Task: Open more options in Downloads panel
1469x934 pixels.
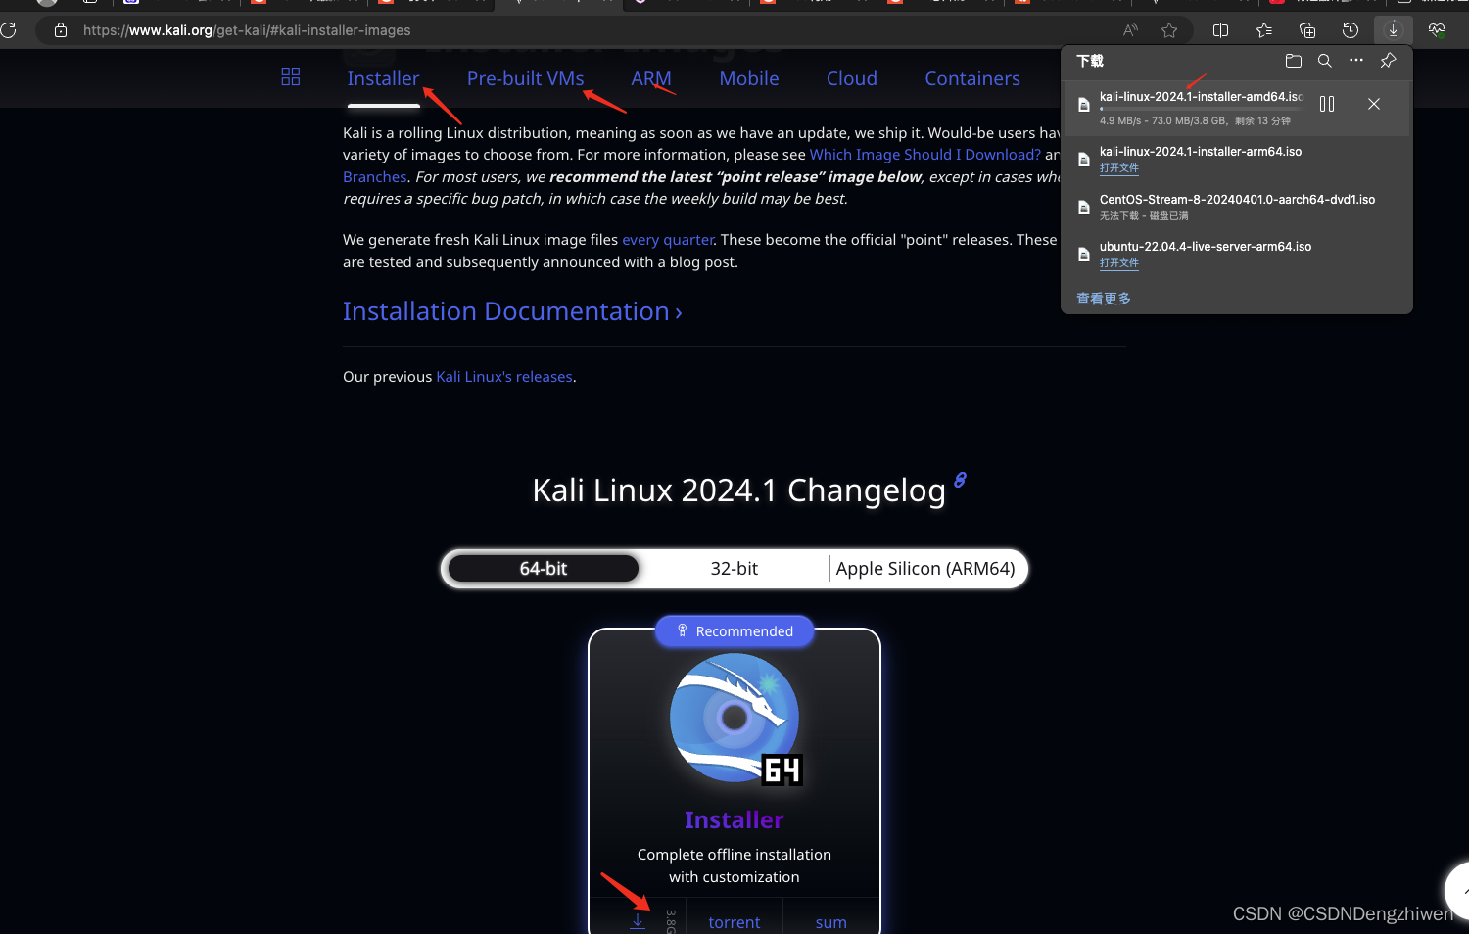Action: click(x=1355, y=61)
